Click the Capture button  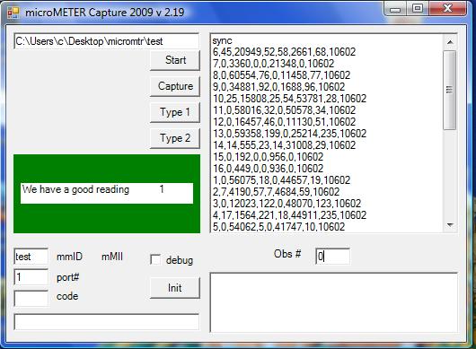(175, 86)
